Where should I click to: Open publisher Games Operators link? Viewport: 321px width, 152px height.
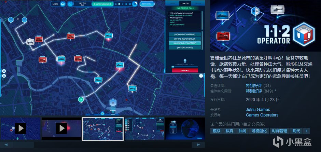pyautogui.click(x=262, y=115)
